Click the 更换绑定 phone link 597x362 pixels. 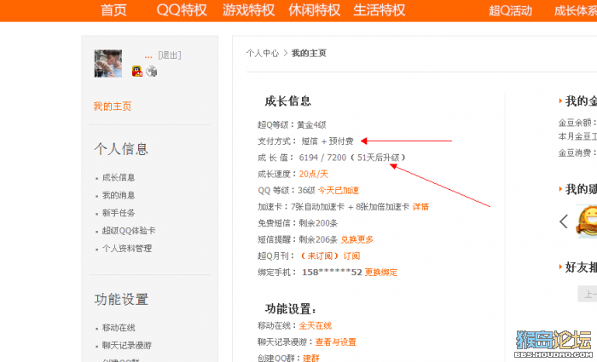pyautogui.click(x=381, y=273)
